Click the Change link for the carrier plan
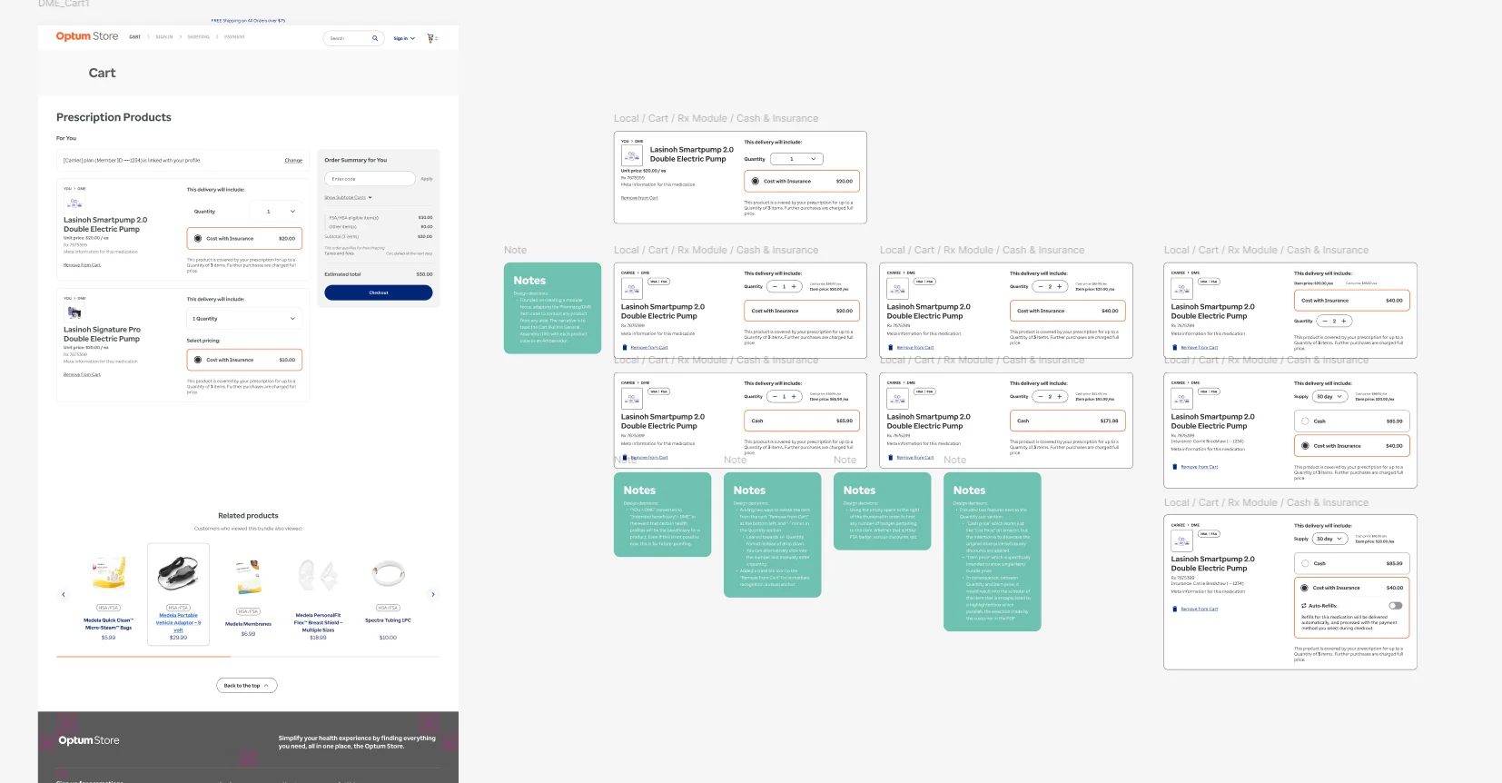Viewport: 1502px width, 783px height. click(293, 161)
